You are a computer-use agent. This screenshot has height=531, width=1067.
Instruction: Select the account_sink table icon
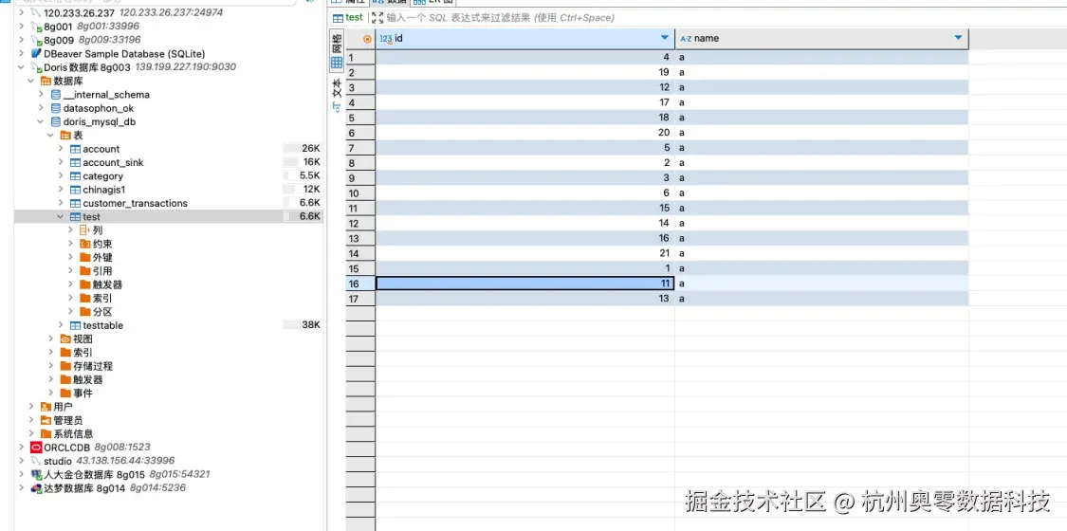point(75,162)
